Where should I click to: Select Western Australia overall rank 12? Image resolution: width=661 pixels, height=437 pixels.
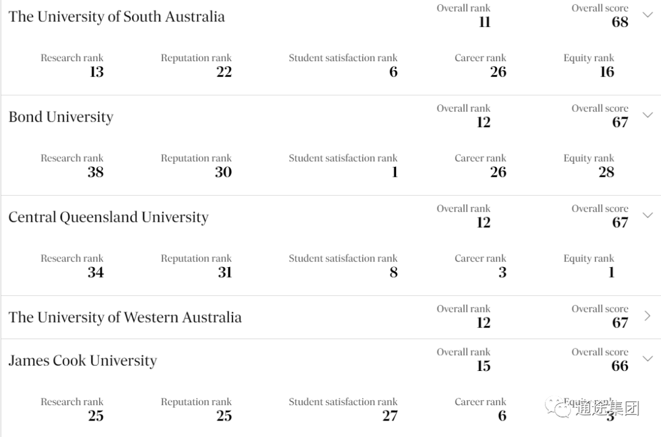[x=484, y=323]
